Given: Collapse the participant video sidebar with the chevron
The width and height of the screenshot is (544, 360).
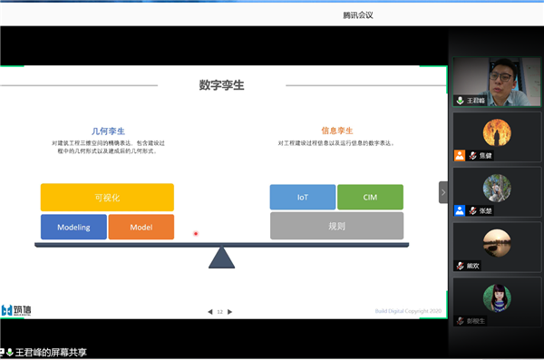Looking at the screenshot, I should click(443, 192).
